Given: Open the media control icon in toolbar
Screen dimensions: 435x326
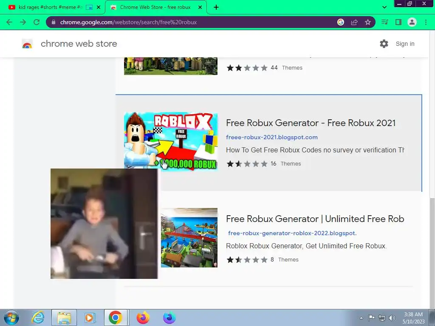Looking at the screenshot, I should pyautogui.click(x=384, y=22).
